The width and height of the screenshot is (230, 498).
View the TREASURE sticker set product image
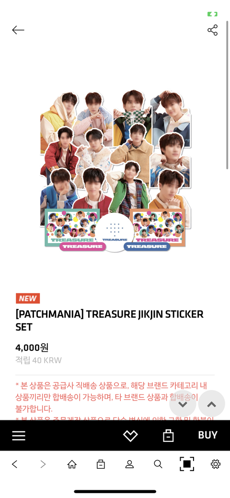point(115,172)
